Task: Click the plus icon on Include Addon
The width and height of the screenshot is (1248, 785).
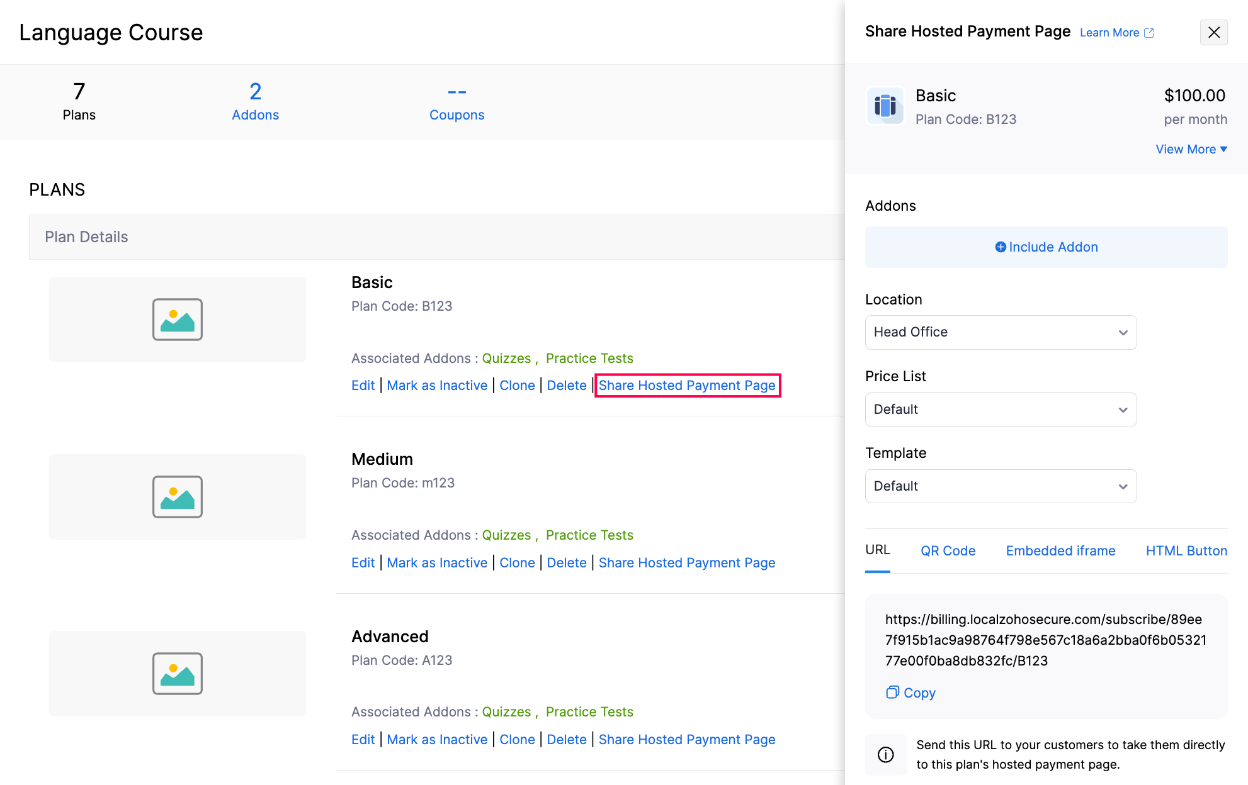Action: [1000, 247]
